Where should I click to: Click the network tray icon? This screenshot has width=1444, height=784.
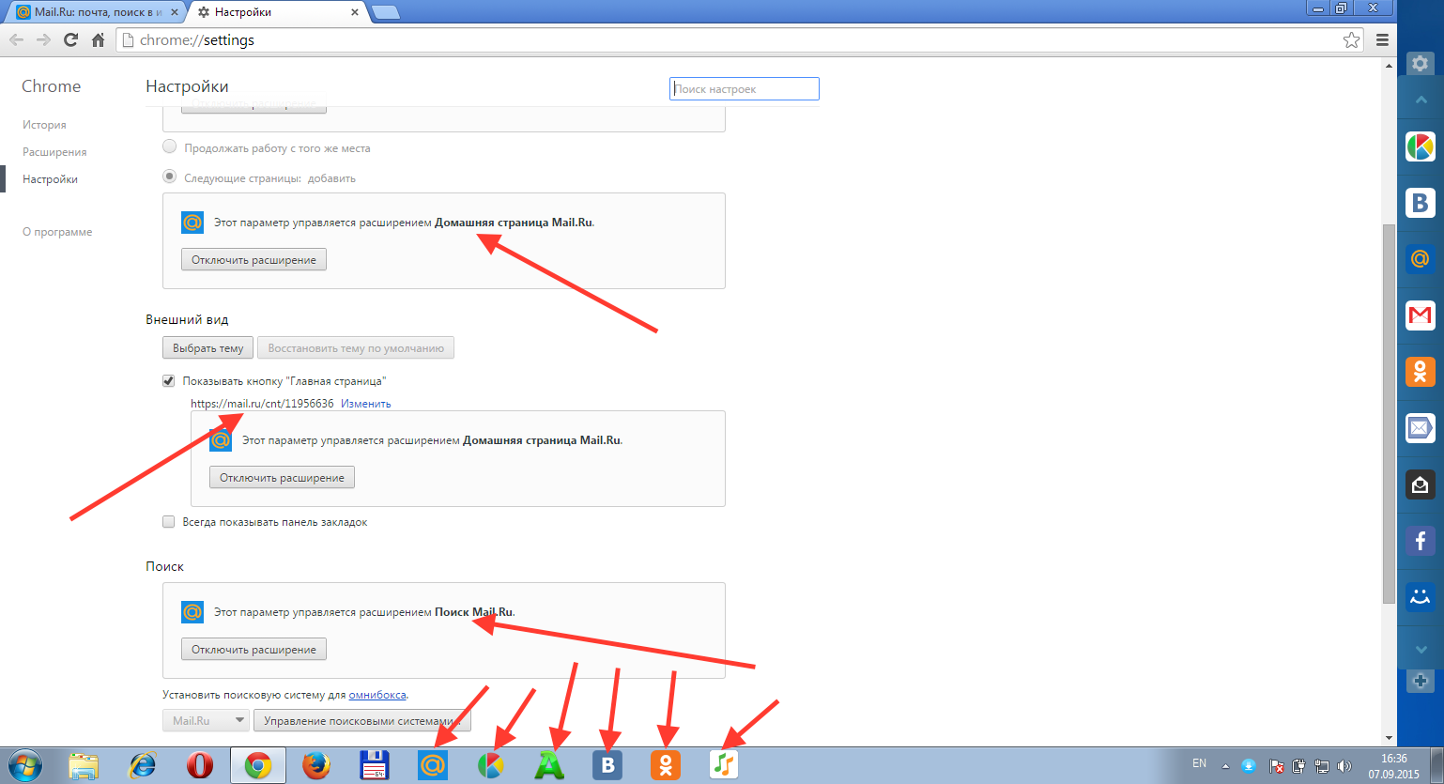(1322, 766)
